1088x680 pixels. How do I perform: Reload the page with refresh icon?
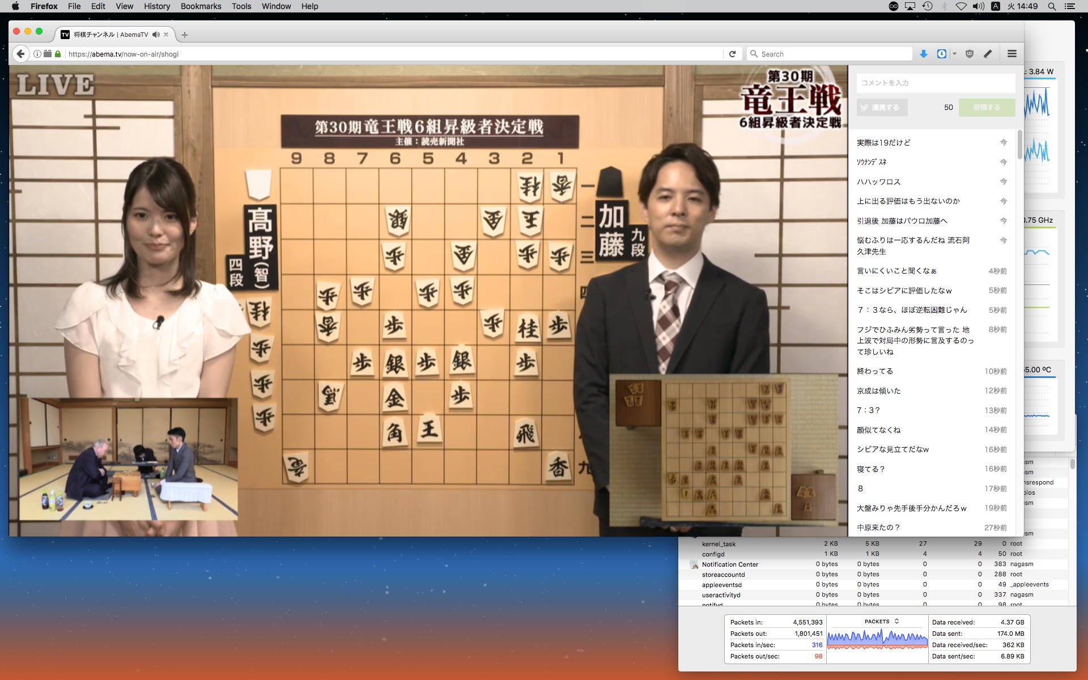pyautogui.click(x=732, y=54)
